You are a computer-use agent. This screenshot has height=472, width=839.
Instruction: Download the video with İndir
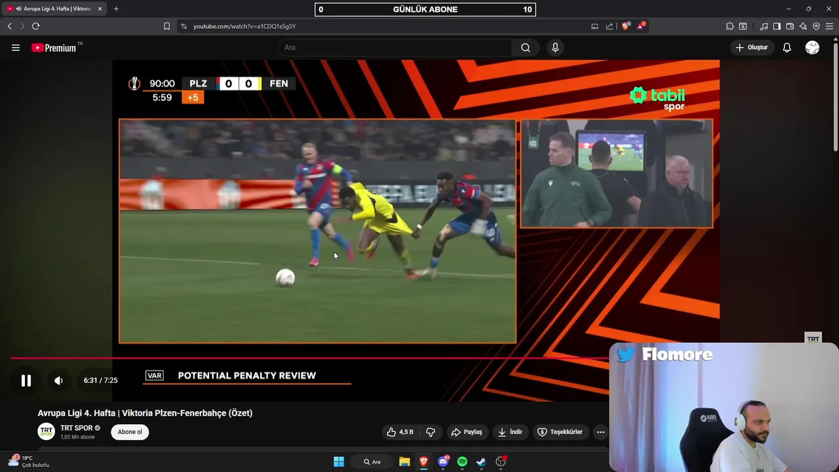pyautogui.click(x=510, y=432)
